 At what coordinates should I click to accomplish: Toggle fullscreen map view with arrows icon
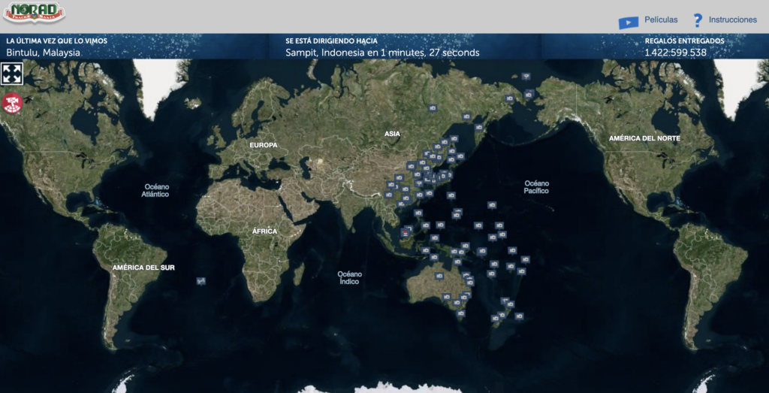click(x=13, y=74)
